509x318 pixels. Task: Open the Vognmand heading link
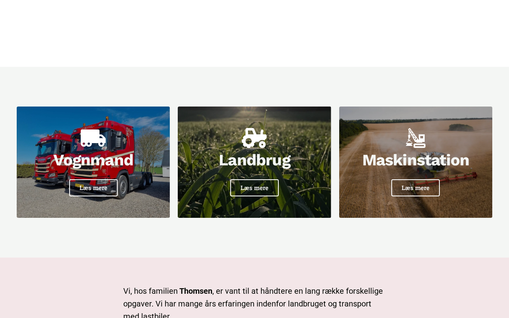point(93,160)
